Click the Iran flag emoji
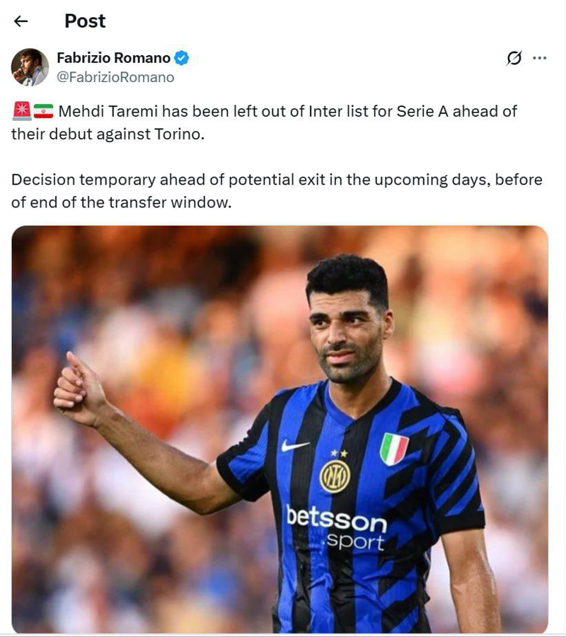Viewport: 566px width, 637px height. [x=43, y=111]
